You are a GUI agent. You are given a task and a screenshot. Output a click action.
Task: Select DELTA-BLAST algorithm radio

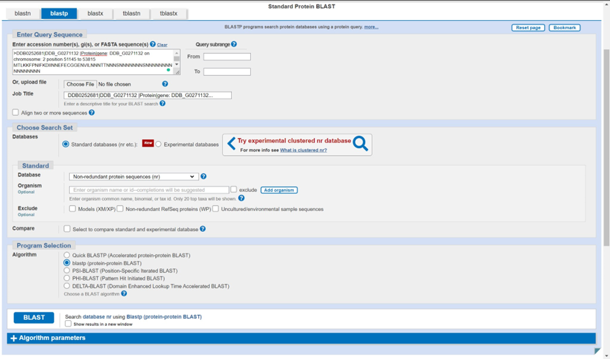(x=67, y=286)
